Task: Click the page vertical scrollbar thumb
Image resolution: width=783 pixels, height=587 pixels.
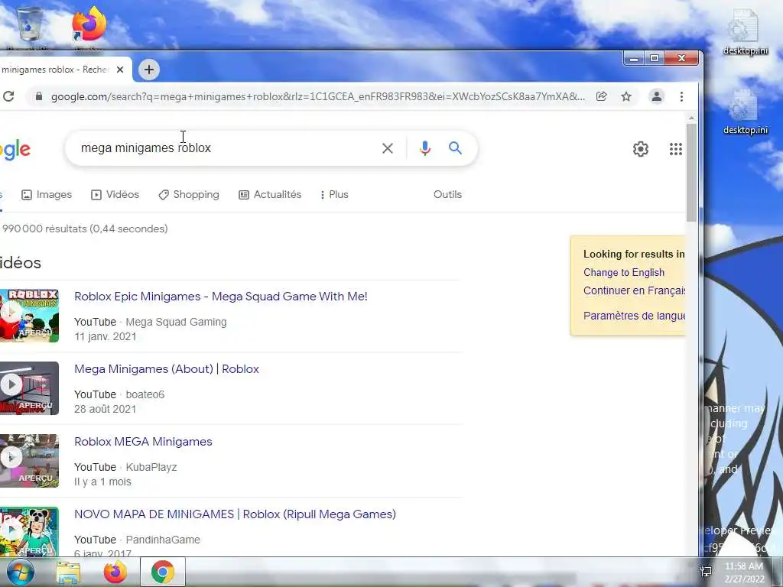Action: point(691,172)
